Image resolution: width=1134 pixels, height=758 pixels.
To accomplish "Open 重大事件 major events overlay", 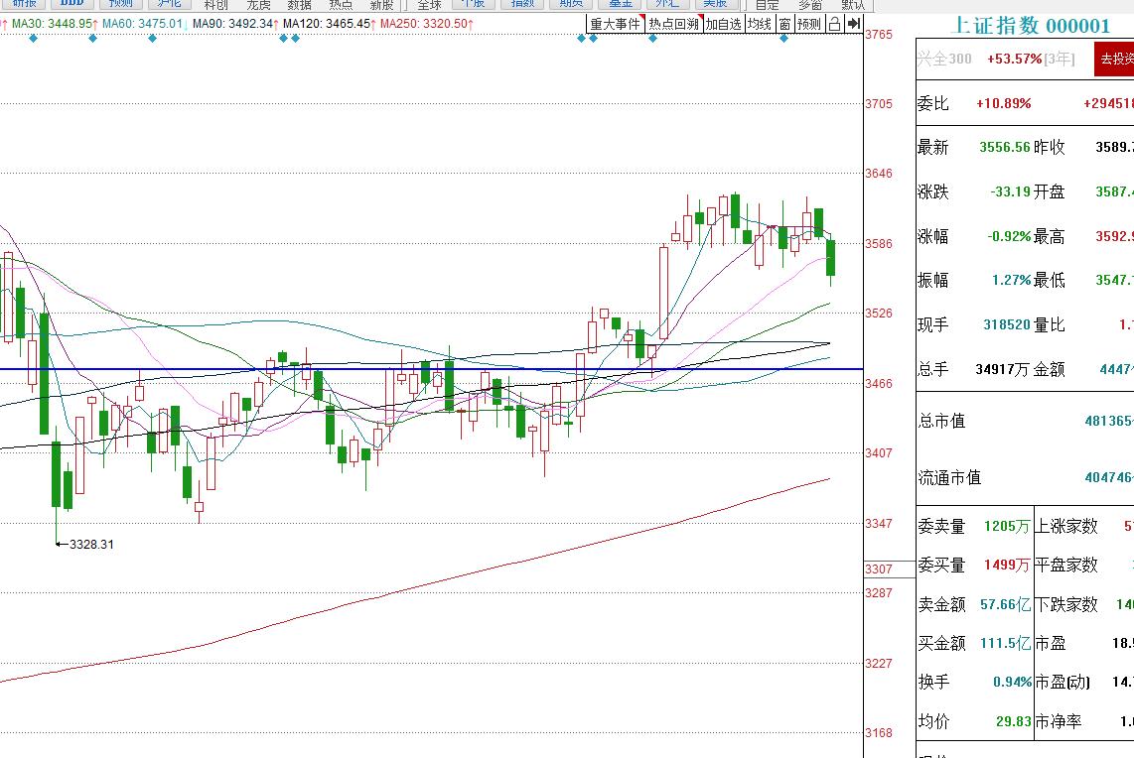I will click(615, 24).
